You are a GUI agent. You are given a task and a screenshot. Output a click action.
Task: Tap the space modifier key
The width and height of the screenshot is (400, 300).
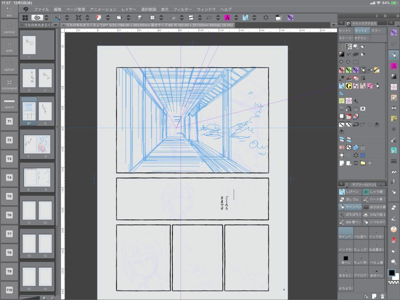[9, 103]
